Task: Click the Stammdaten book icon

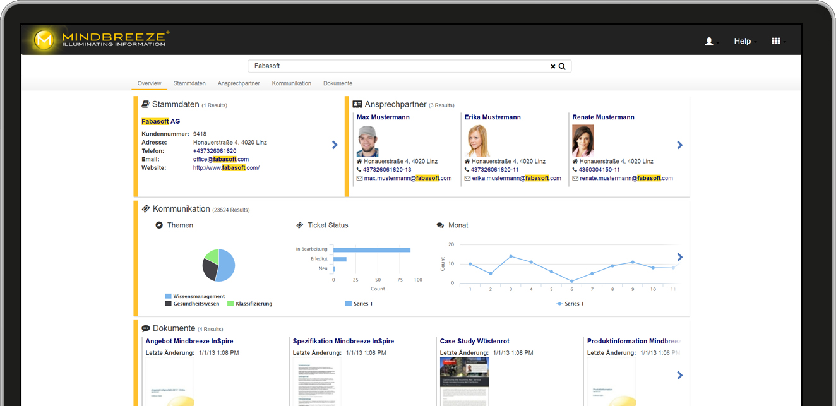Action: 145,104
